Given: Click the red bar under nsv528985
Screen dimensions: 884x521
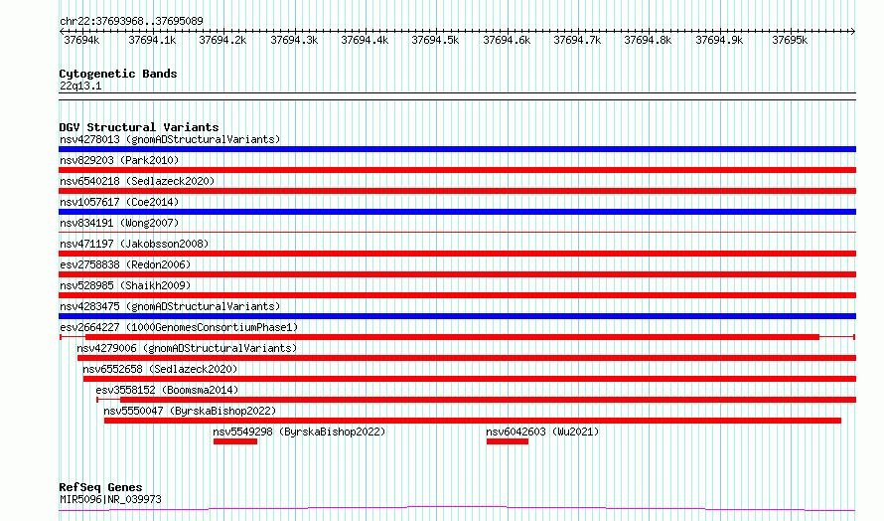Looking at the screenshot, I should pos(457,295).
